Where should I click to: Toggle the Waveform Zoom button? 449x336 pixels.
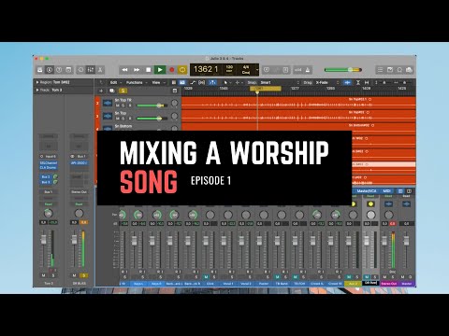[x=347, y=82]
